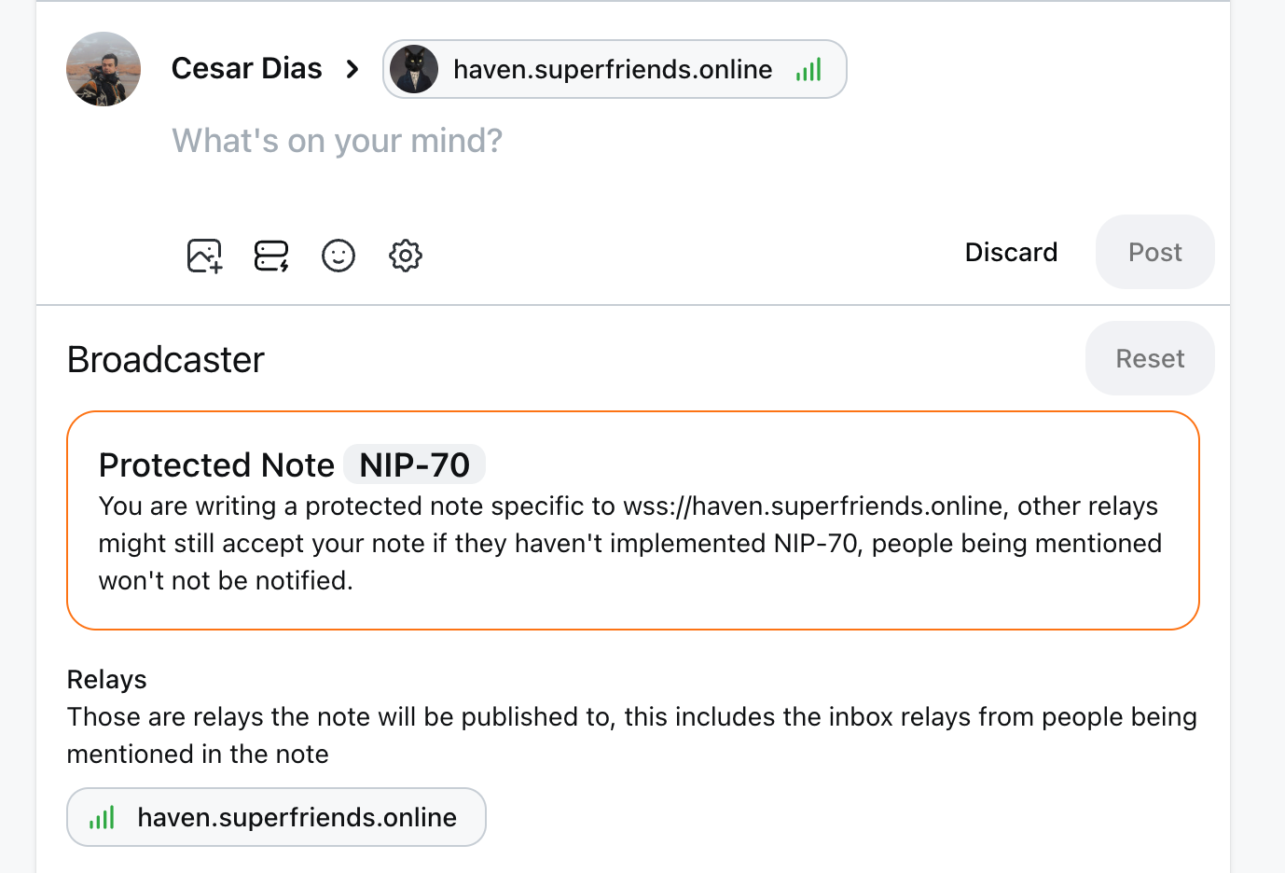This screenshot has width=1285, height=873.
Task: Click the Broadcaster section title
Action: tap(166, 360)
